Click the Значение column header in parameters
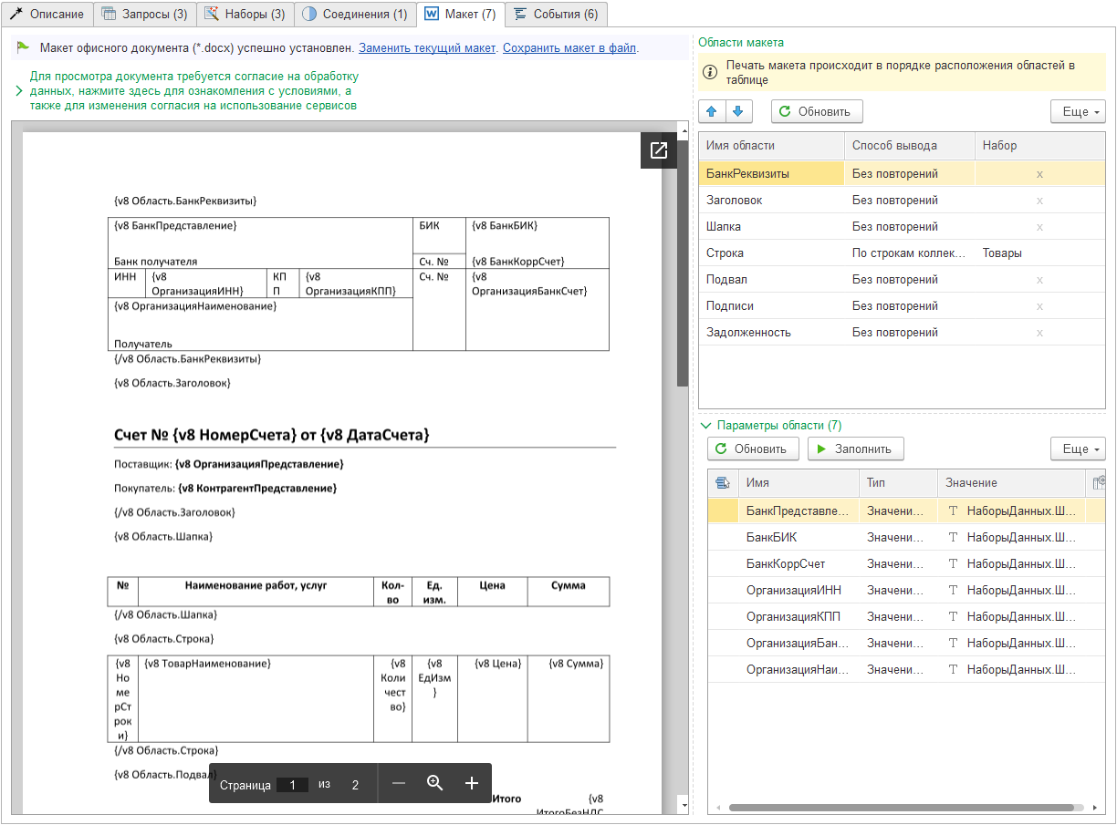This screenshot has height=825, width=1117. [1010, 483]
